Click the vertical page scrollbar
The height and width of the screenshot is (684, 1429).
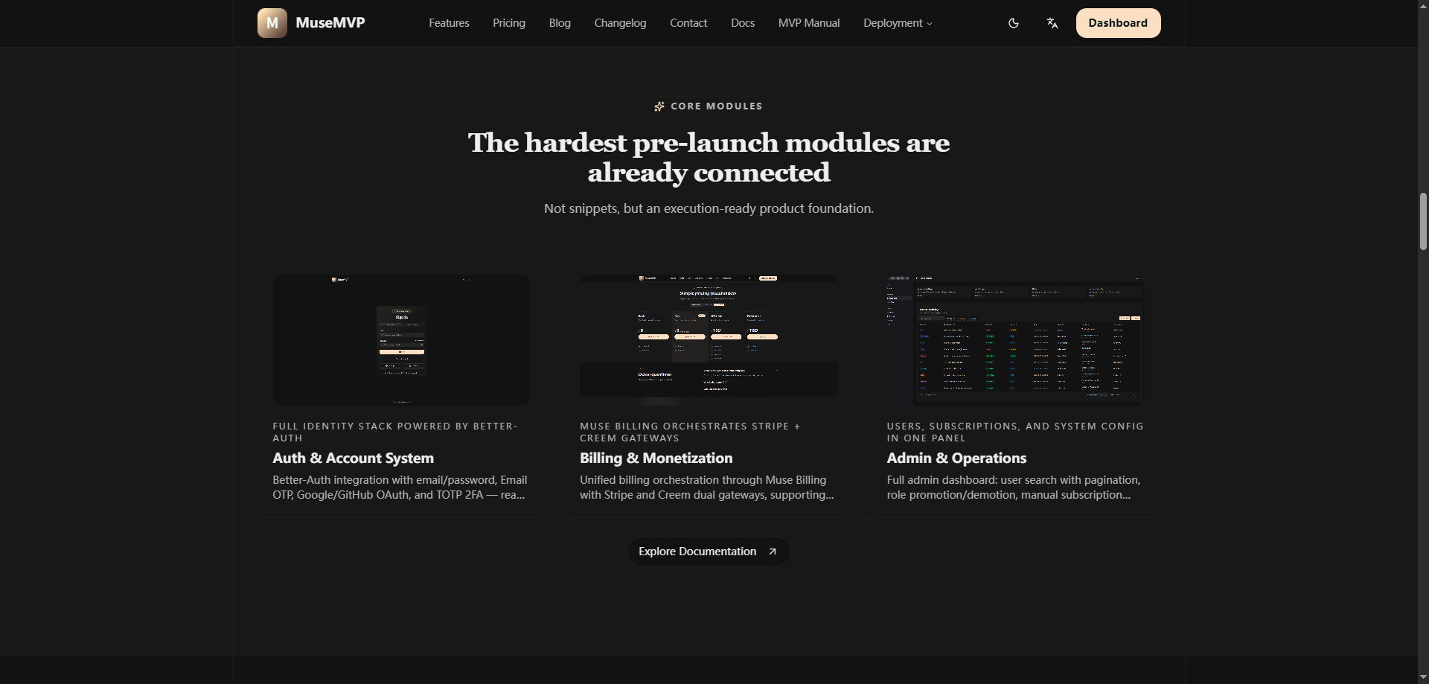tap(1422, 221)
